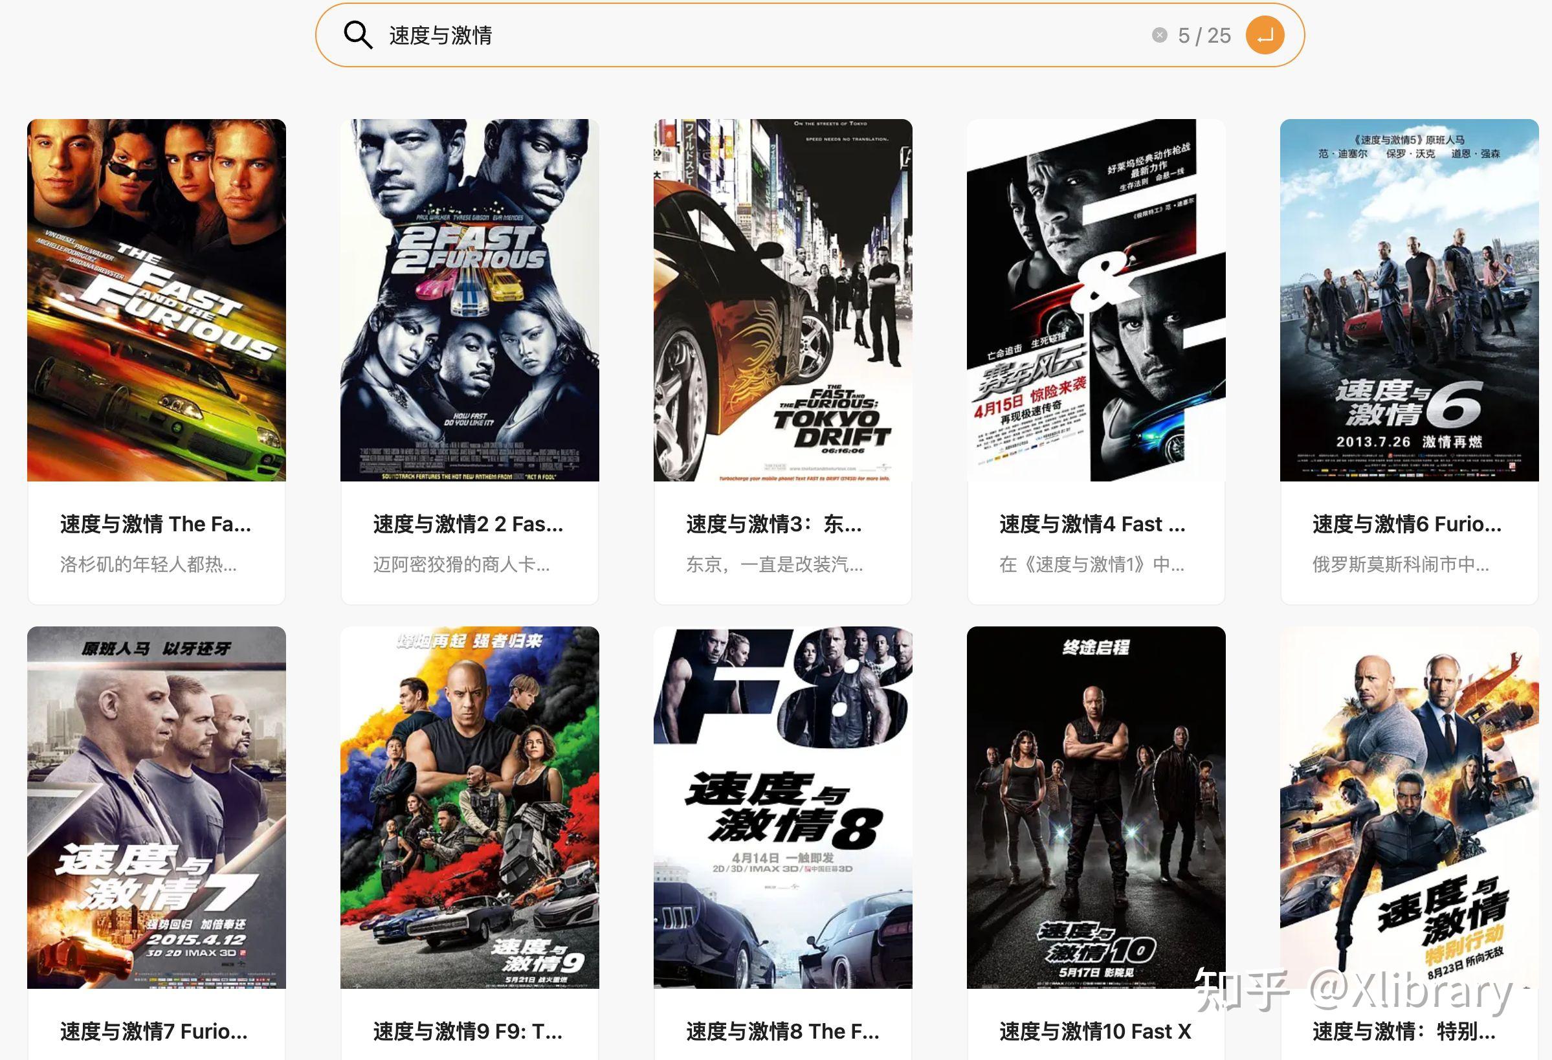Open The Fast and the Furious poster
Viewport: 1552px width, 1060px height.
[157, 300]
